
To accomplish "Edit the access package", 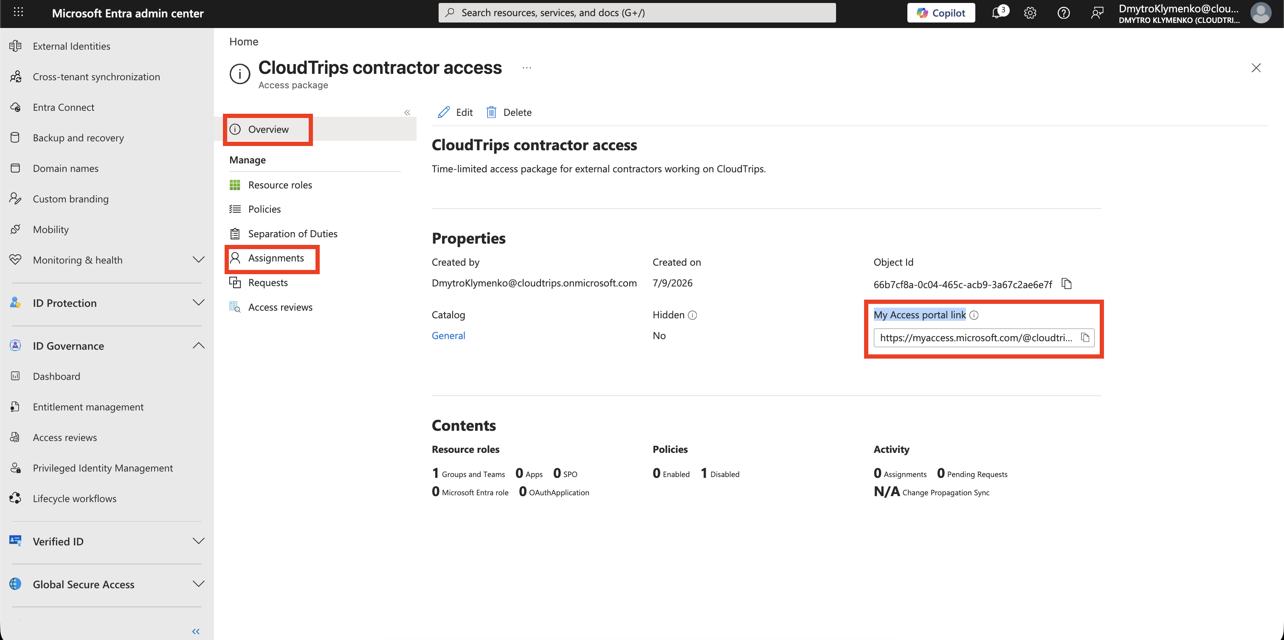I will pos(455,112).
